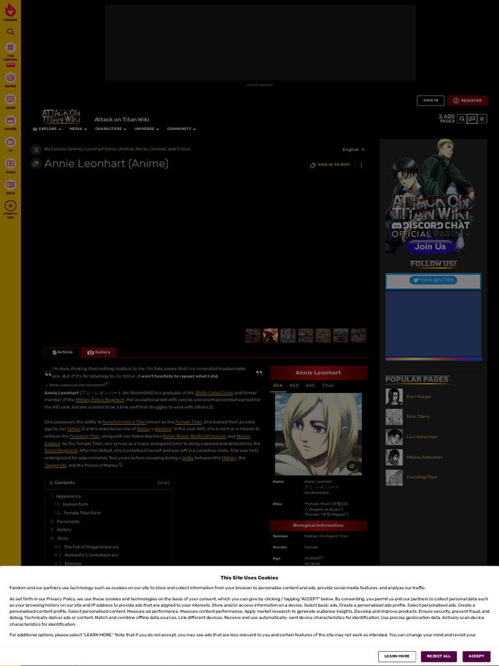This screenshot has height=666, width=499.
Task: Open the sidebar search icon
Action: [10, 32]
